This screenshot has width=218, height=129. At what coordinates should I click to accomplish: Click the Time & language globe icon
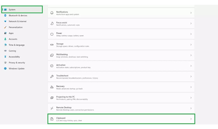pyautogui.click(x=5, y=45)
